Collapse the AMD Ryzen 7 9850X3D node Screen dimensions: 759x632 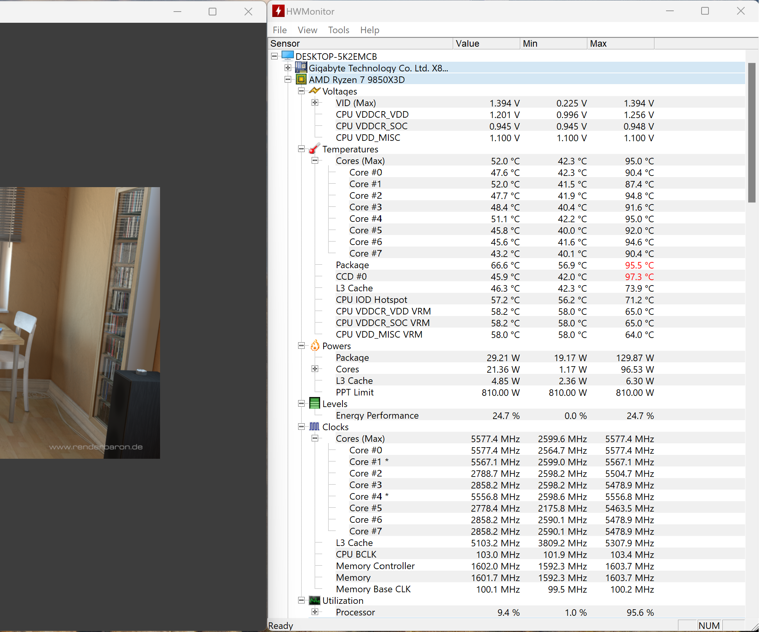pyautogui.click(x=288, y=79)
